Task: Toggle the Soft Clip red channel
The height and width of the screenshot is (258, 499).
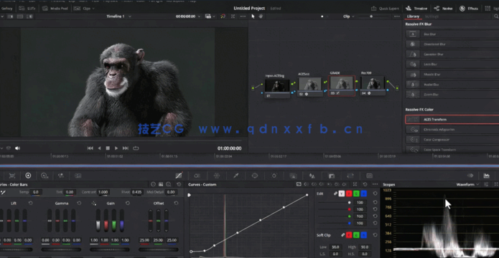Action: [x=349, y=235]
